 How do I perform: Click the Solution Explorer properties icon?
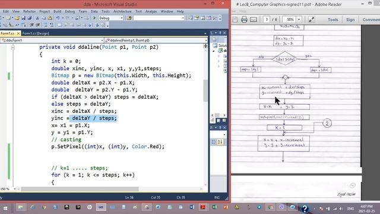[214, 39]
